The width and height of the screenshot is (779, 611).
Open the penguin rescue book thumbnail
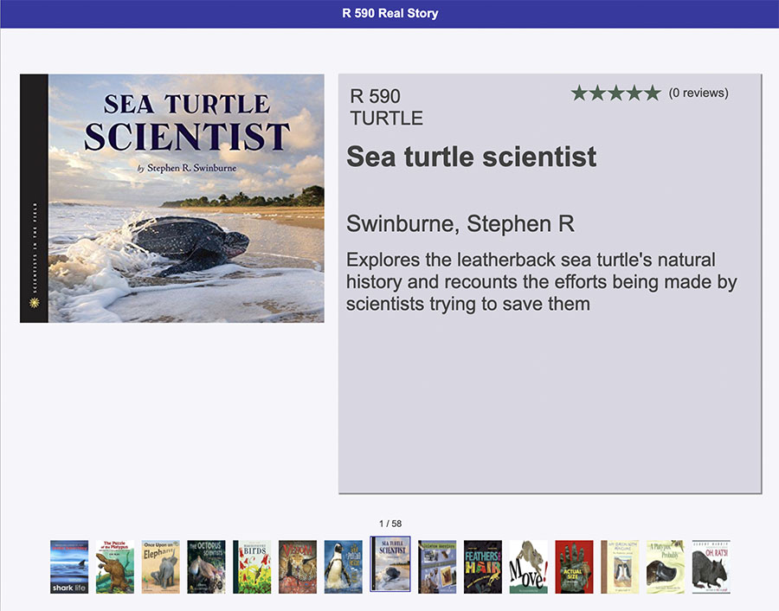(x=344, y=567)
